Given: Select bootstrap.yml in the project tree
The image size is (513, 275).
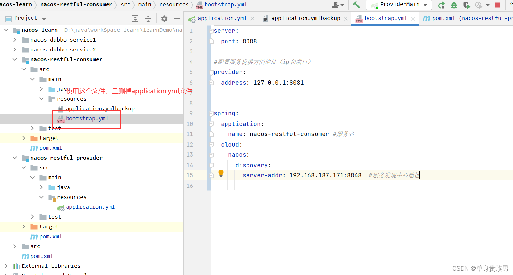Looking at the screenshot, I should pyautogui.click(x=87, y=118).
